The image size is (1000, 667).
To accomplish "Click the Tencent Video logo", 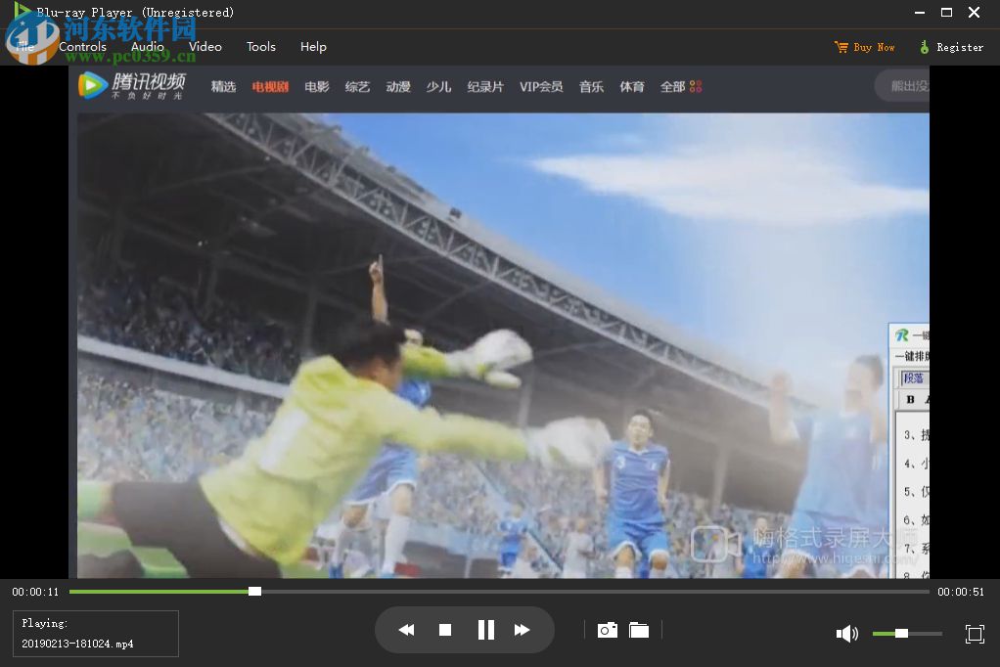I will click(130, 85).
